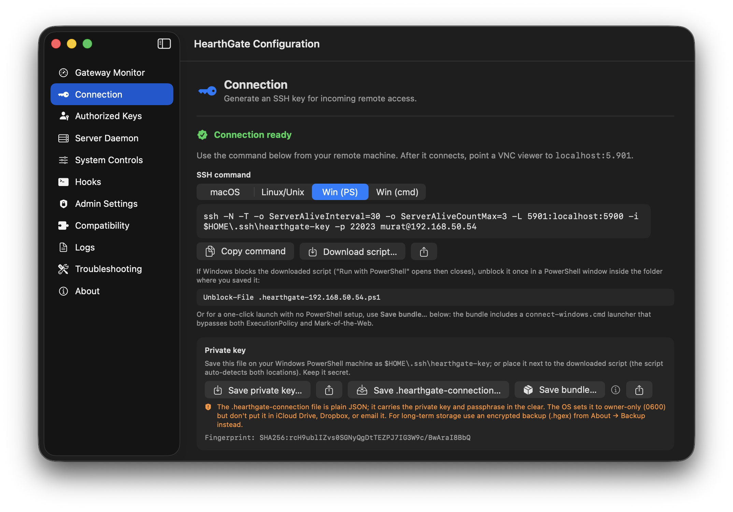Image resolution: width=733 pixels, height=512 pixels.
Task: Click the System Controls sliders icon
Action: pyautogui.click(x=63, y=160)
